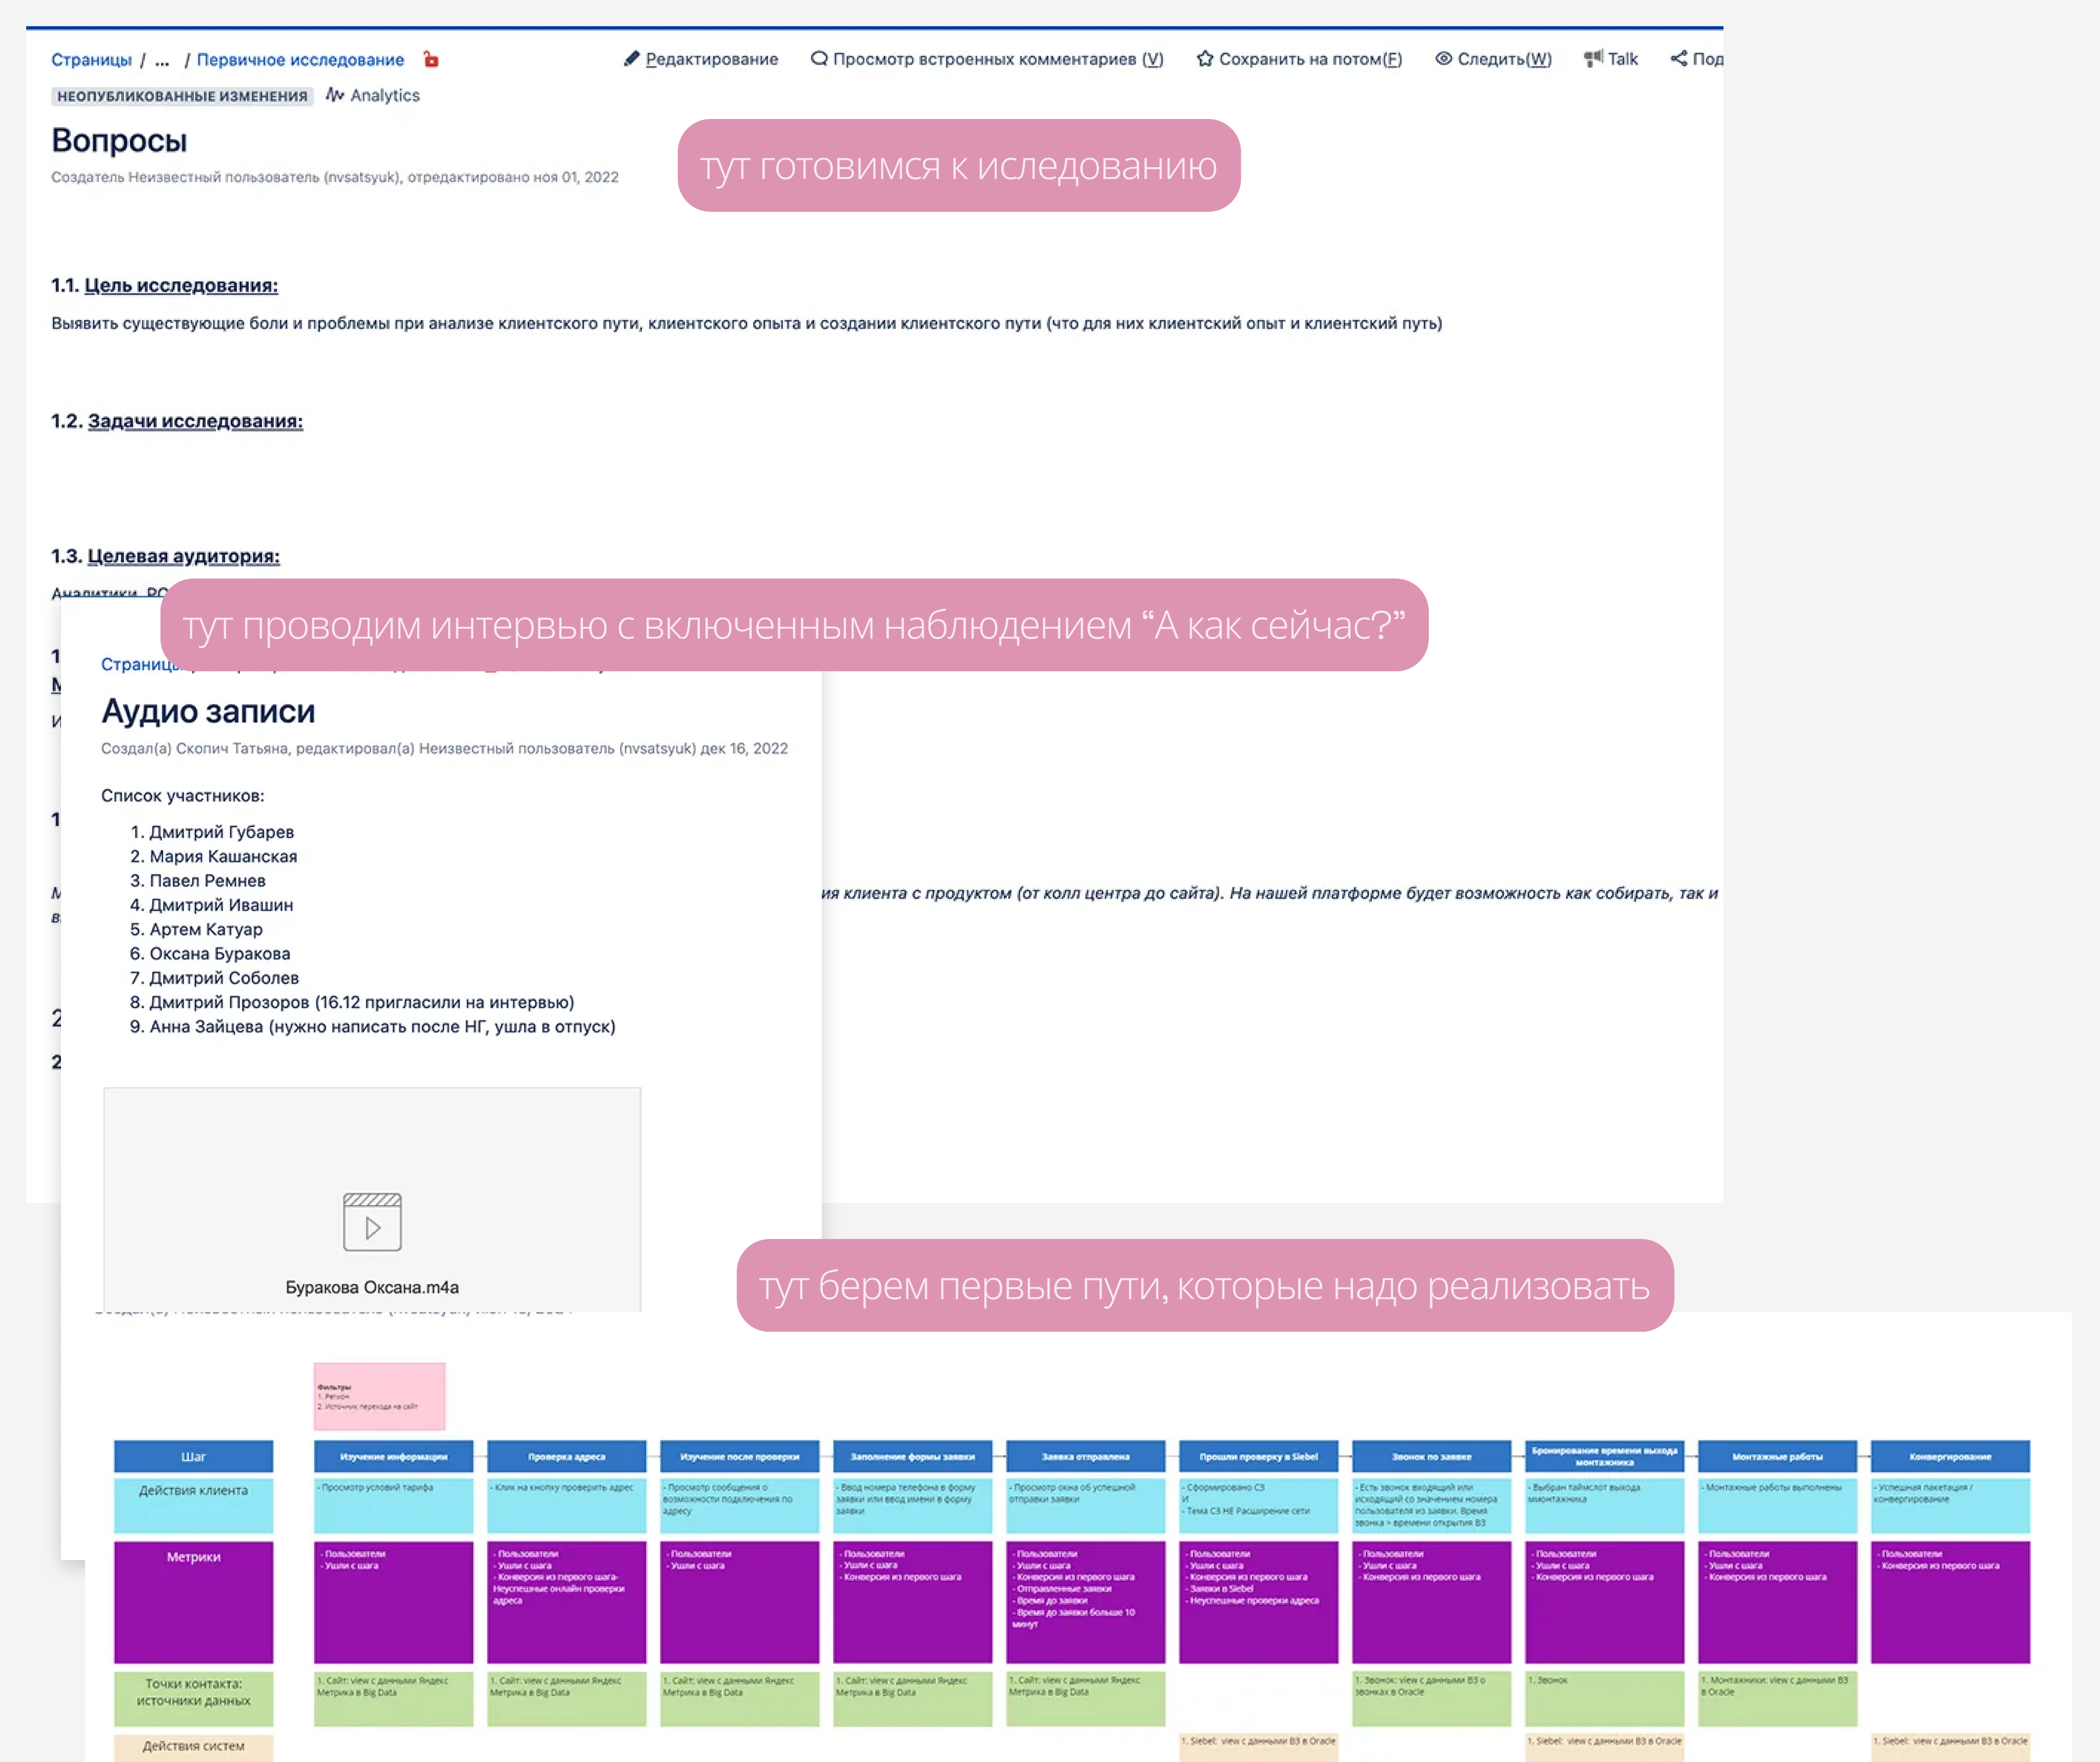Viewport: 2100px width, 1762px height.
Task: Click the Цель исследования heading link
Action: (x=181, y=286)
